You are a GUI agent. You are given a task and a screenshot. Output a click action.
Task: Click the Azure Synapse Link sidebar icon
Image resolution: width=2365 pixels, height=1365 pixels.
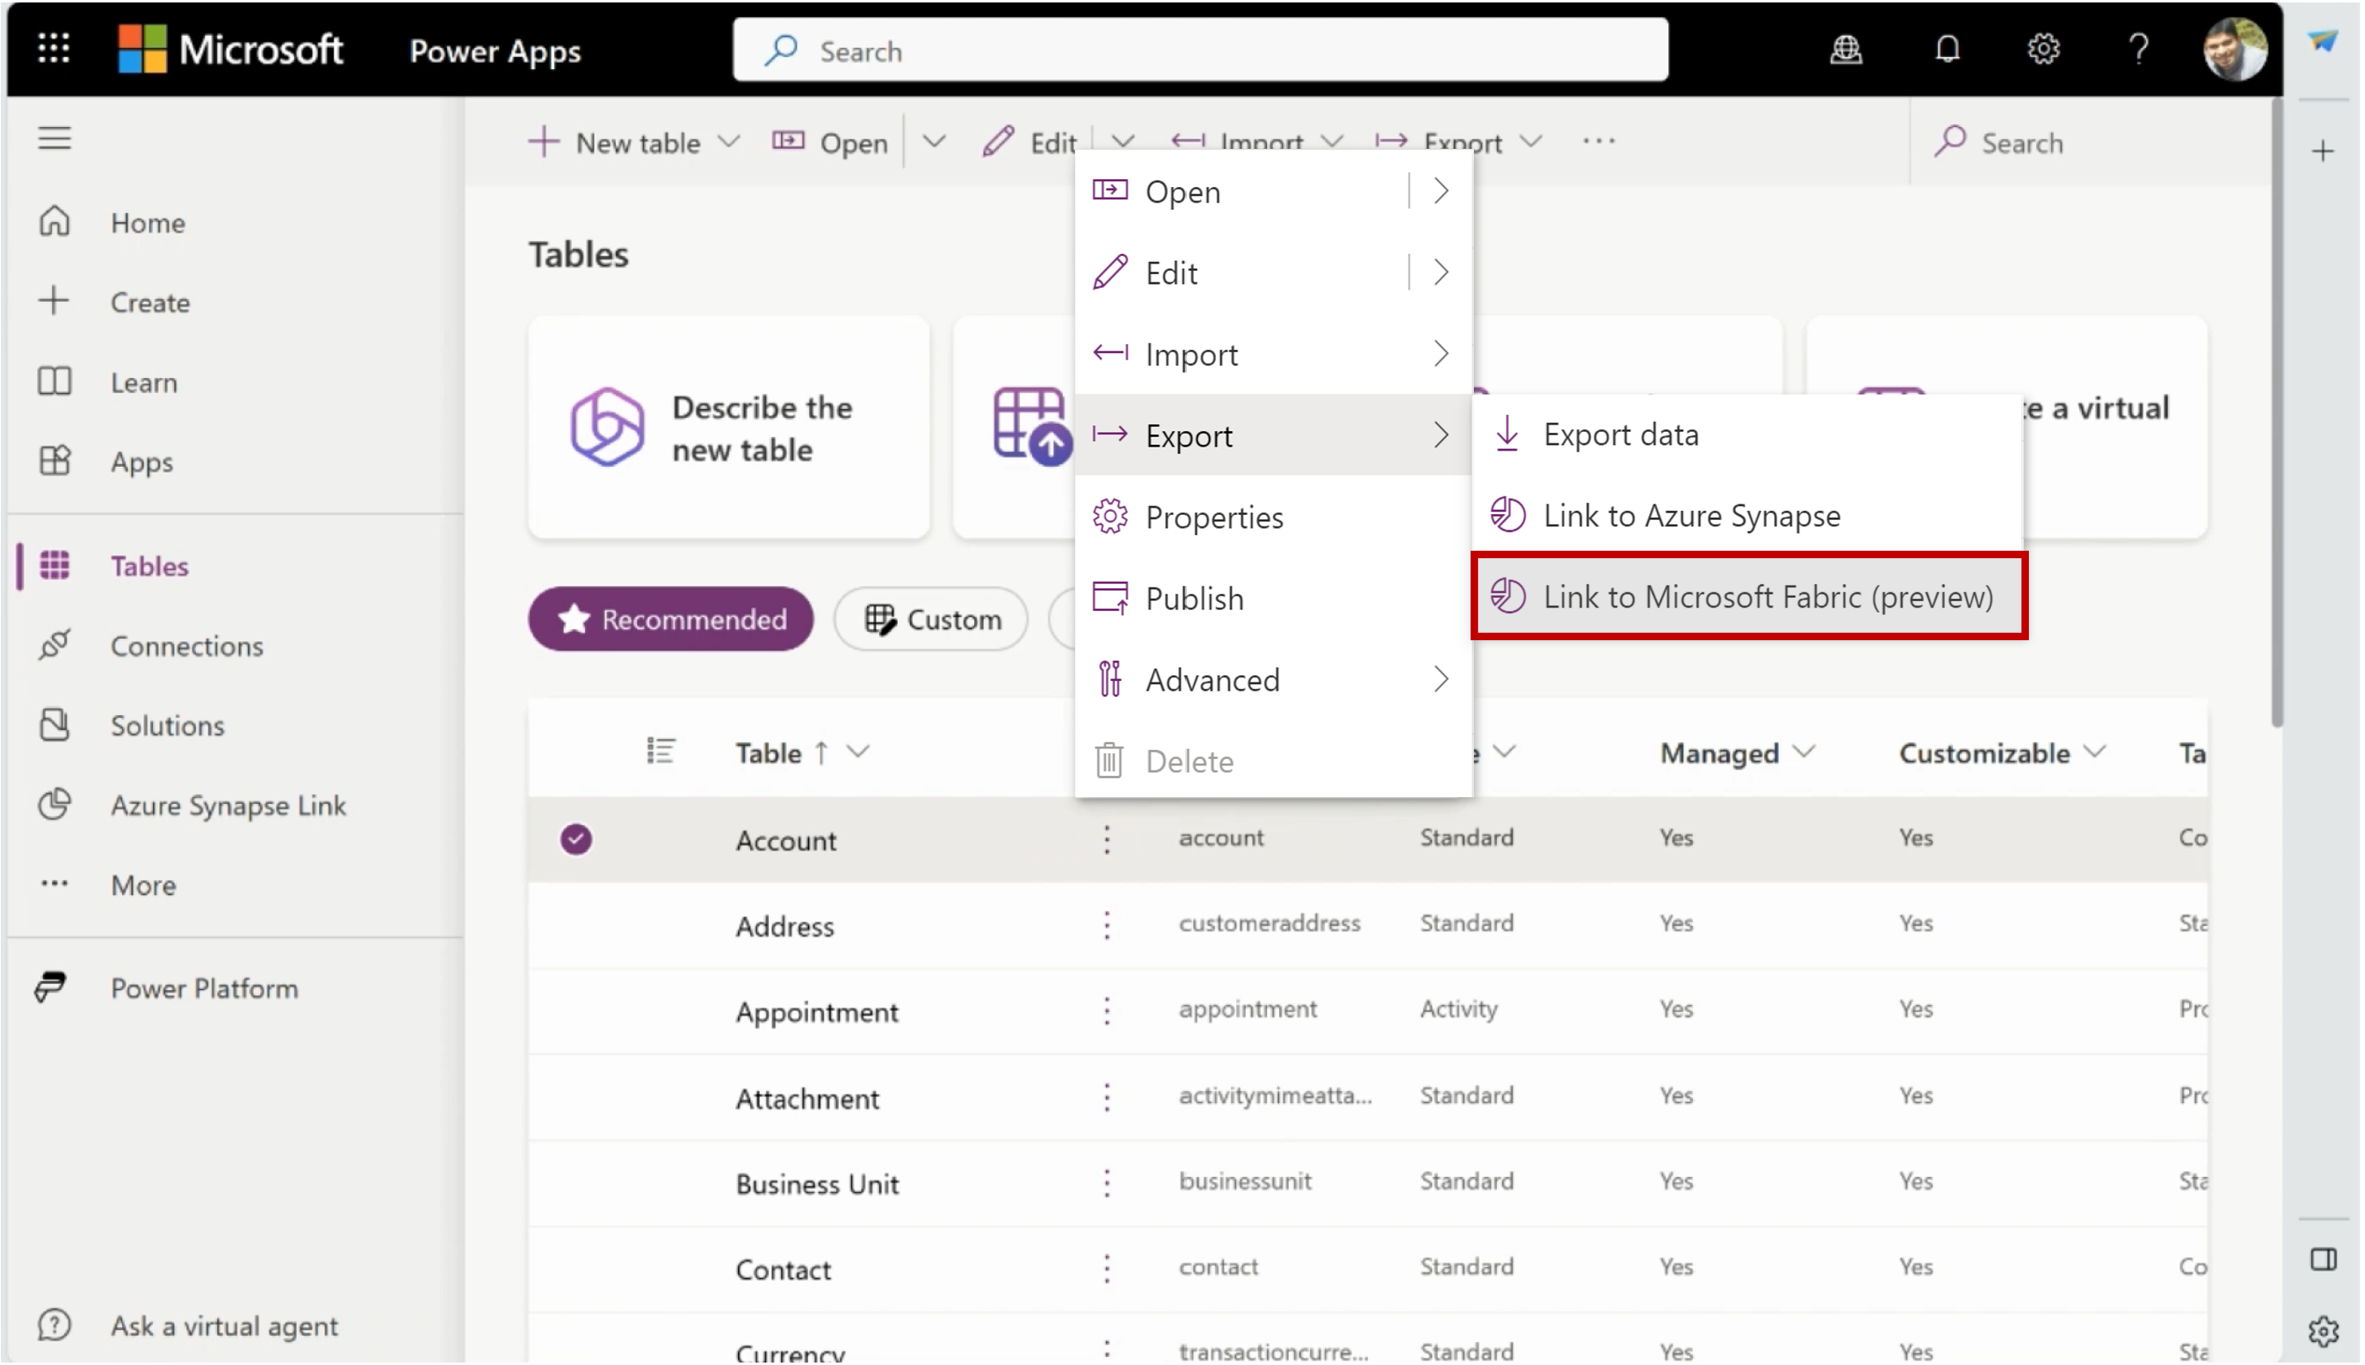point(54,805)
